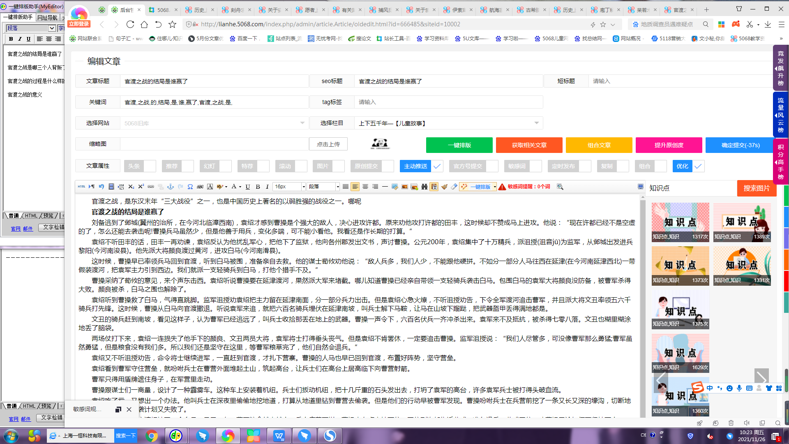Click the browser home icon
The width and height of the screenshot is (789, 444).
click(144, 25)
